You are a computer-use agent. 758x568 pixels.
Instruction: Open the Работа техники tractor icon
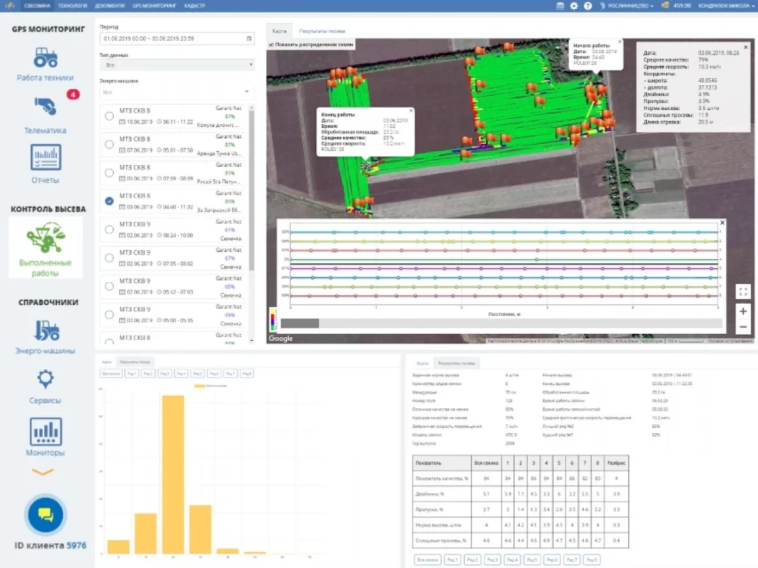click(46, 58)
